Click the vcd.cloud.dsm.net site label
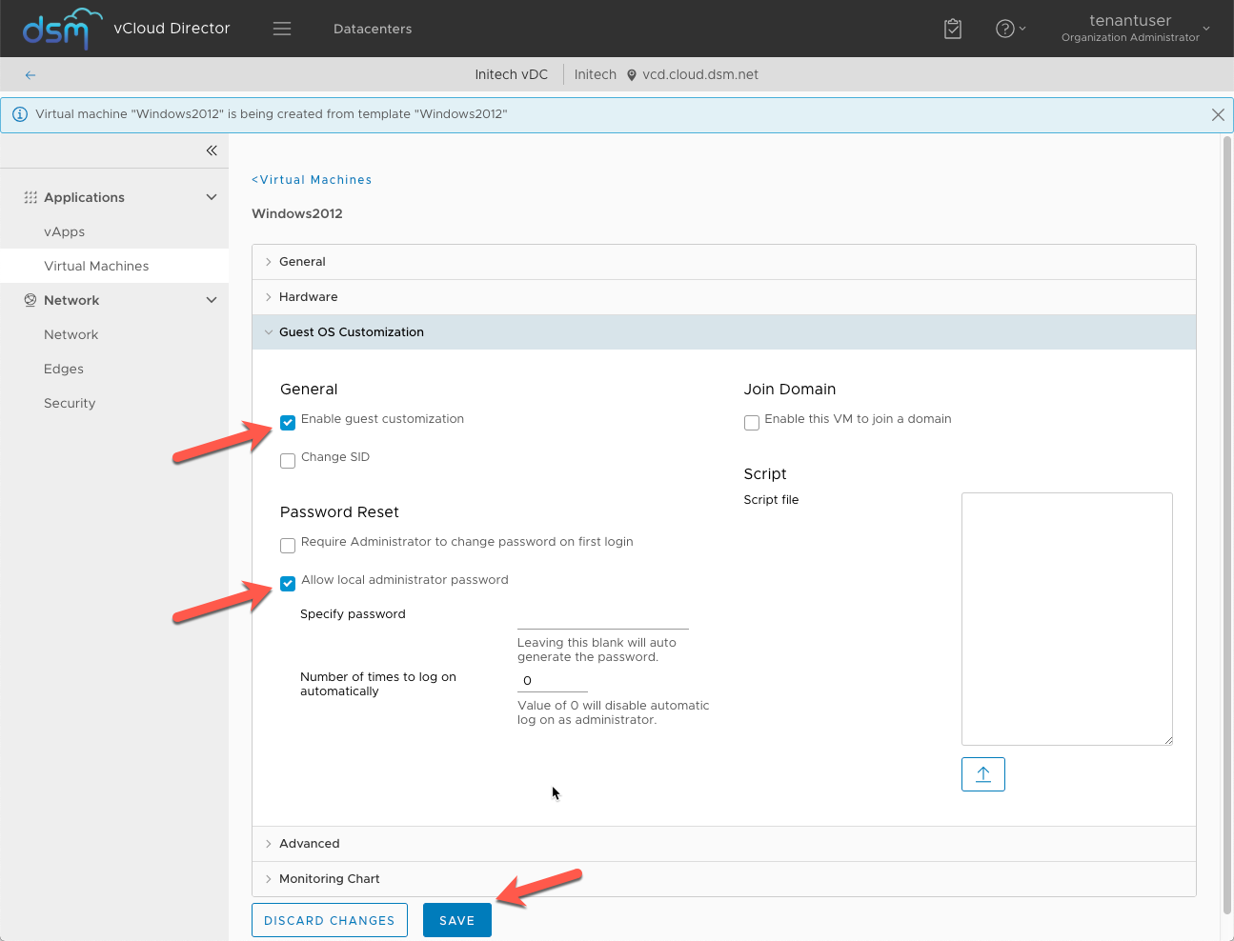This screenshot has width=1234, height=941. point(700,74)
